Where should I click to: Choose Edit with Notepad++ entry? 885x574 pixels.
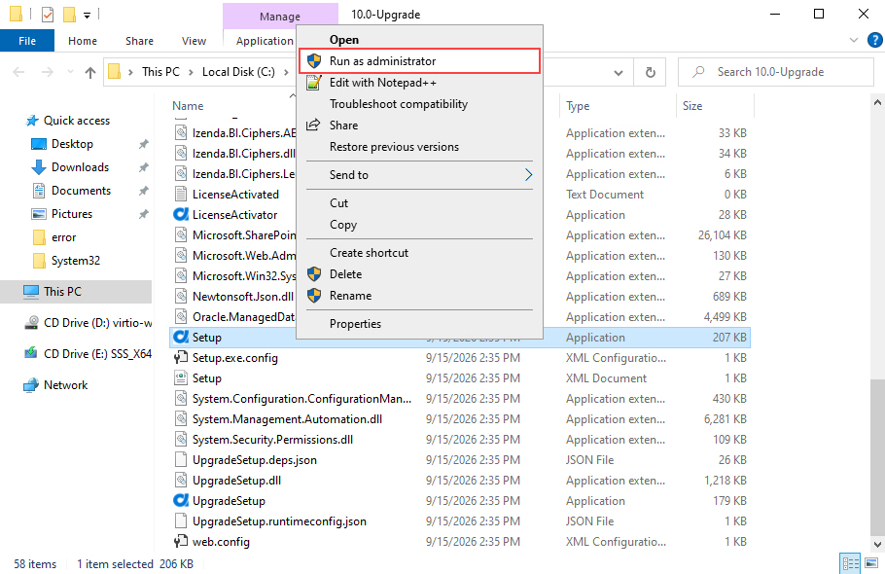(x=419, y=83)
